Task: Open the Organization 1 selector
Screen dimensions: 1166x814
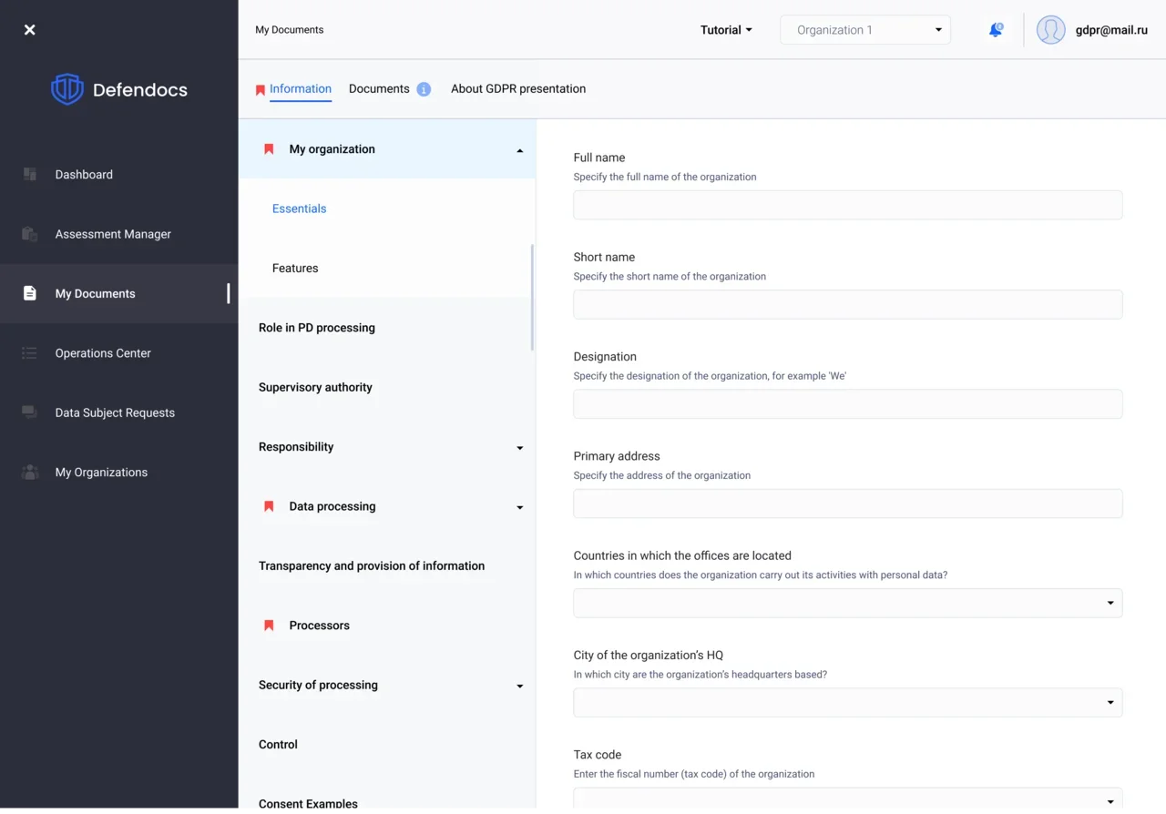Action: (864, 30)
